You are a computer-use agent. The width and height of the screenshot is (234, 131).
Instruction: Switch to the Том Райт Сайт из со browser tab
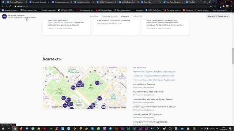pos(173,2)
